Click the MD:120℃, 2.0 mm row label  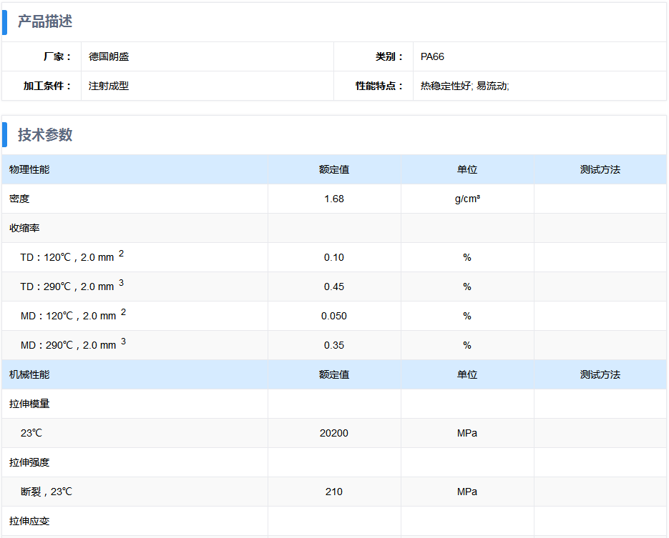click(x=68, y=316)
